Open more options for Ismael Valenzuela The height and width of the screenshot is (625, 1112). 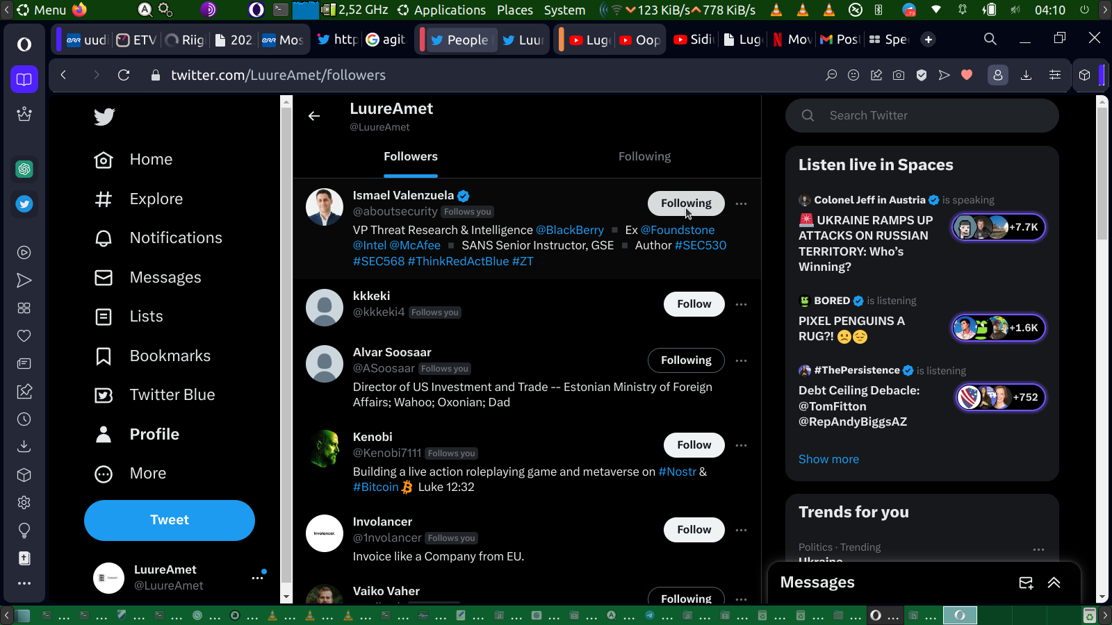pos(742,203)
